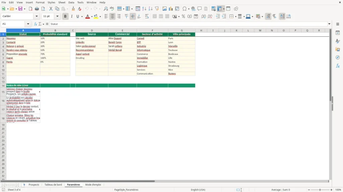Expand the formula bar
This screenshot has height=192, width=343.
329,24
